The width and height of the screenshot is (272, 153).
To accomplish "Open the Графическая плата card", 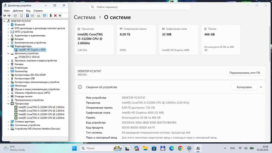I will pyautogui.click(x=178, y=39).
